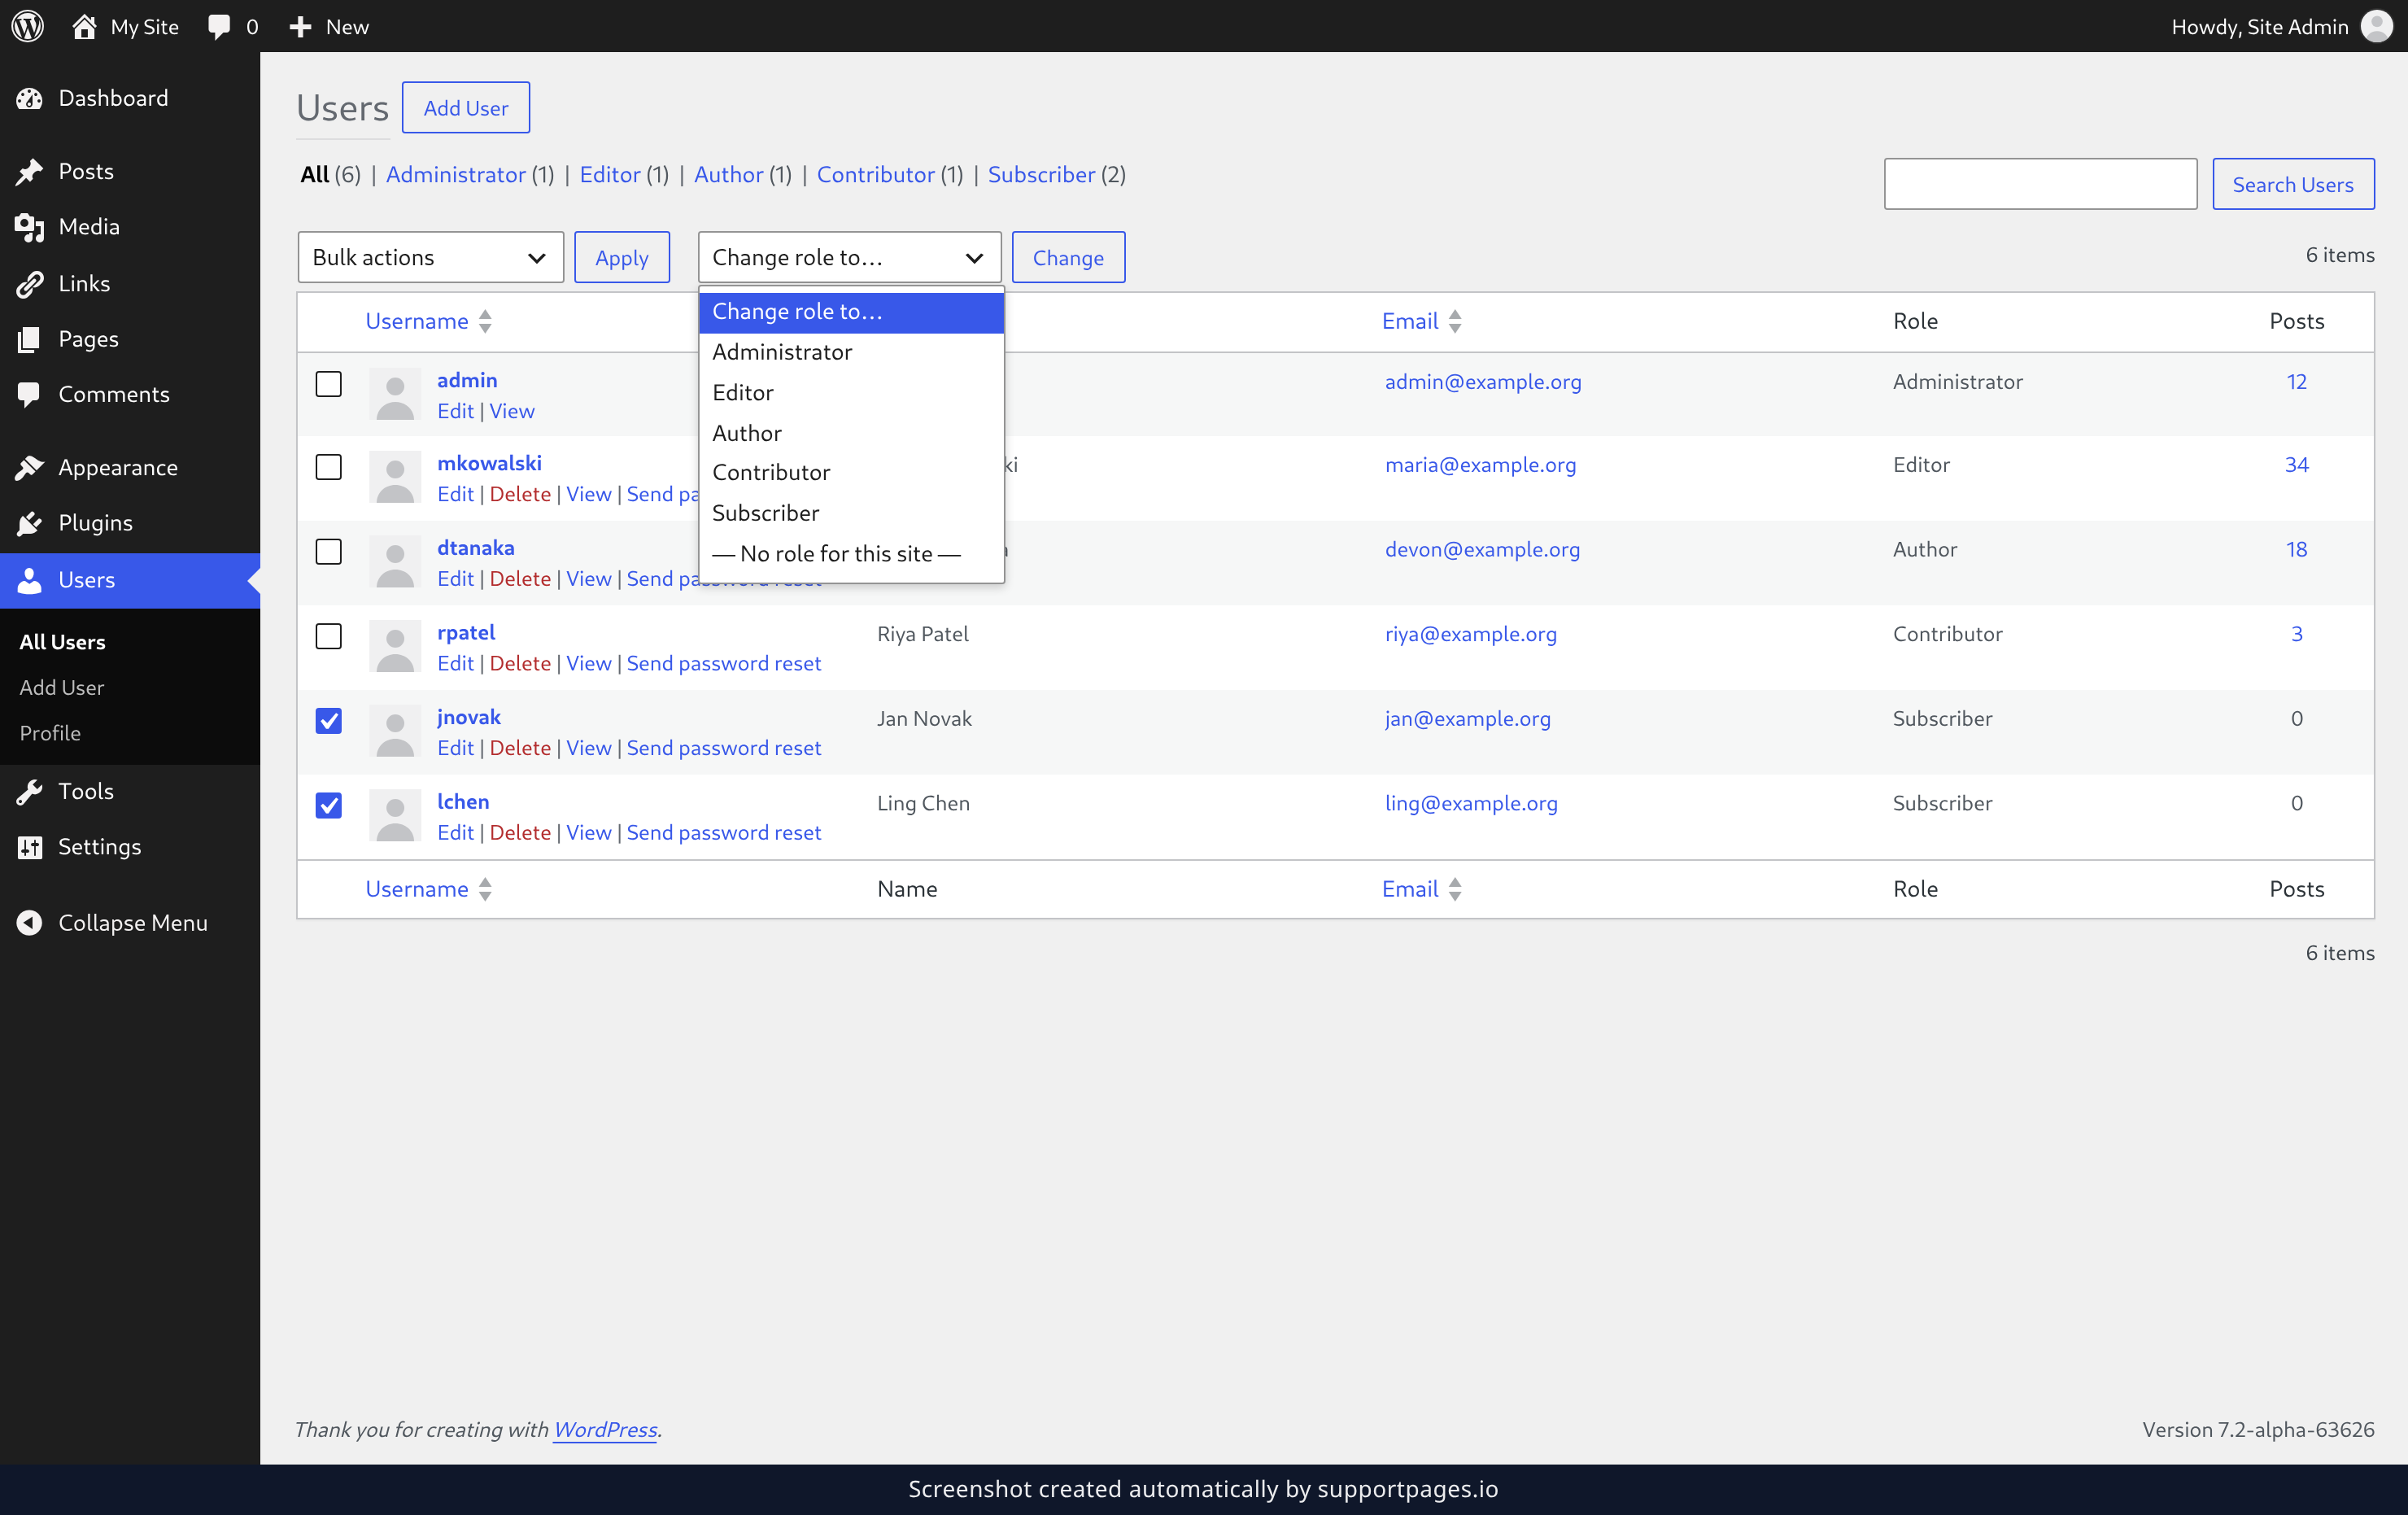This screenshot has width=2408, height=1515.
Task: Click the Comments speech bubble sidebar icon
Action: point(30,394)
